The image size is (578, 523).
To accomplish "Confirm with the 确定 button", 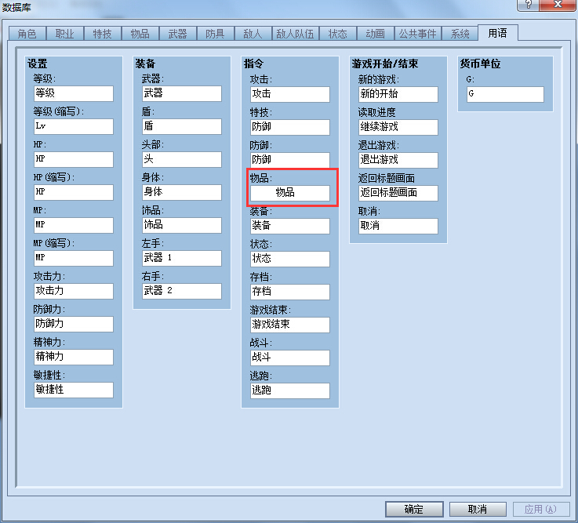I will click(414, 509).
